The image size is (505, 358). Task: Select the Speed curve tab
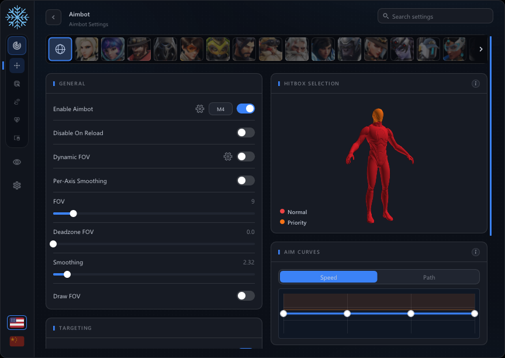pos(328,277)
